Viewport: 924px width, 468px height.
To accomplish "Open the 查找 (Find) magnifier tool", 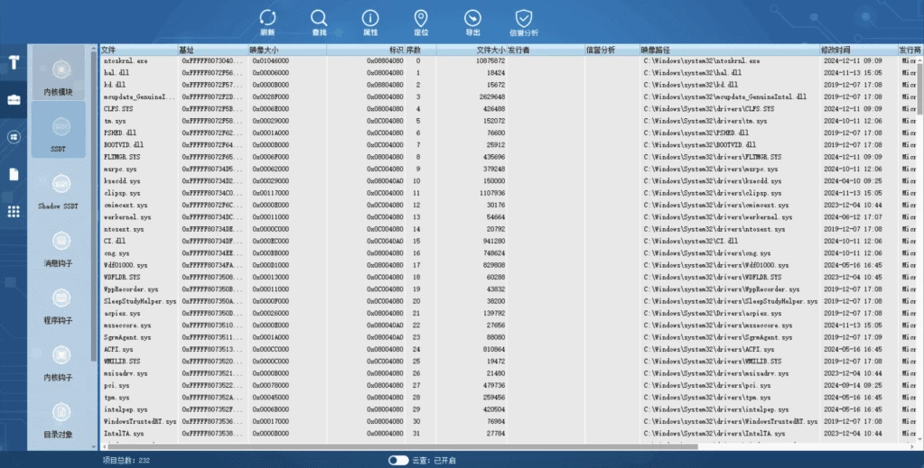I will (319, 20).
